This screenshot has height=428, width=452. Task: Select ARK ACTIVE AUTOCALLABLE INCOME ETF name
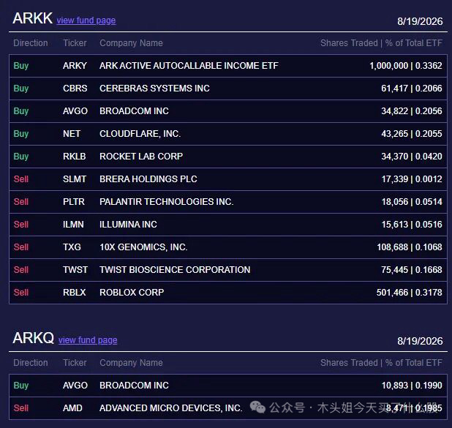click(189, 65)
